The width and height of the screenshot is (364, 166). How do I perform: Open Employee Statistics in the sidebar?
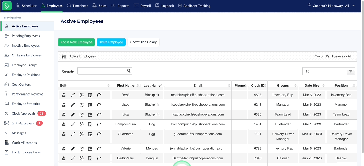tap(26, 104)
